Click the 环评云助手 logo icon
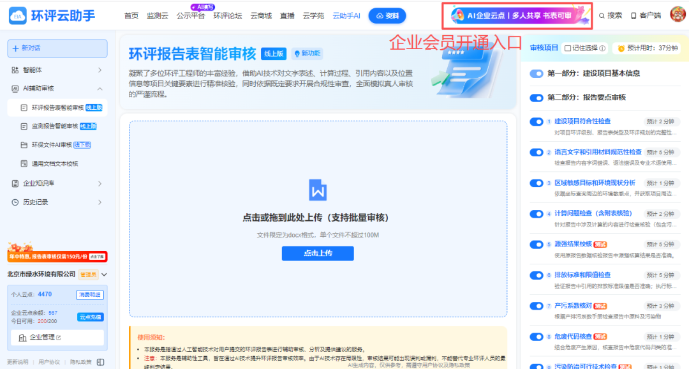Image resolution: width=689 pixels, height=369 pixels. 18,16
